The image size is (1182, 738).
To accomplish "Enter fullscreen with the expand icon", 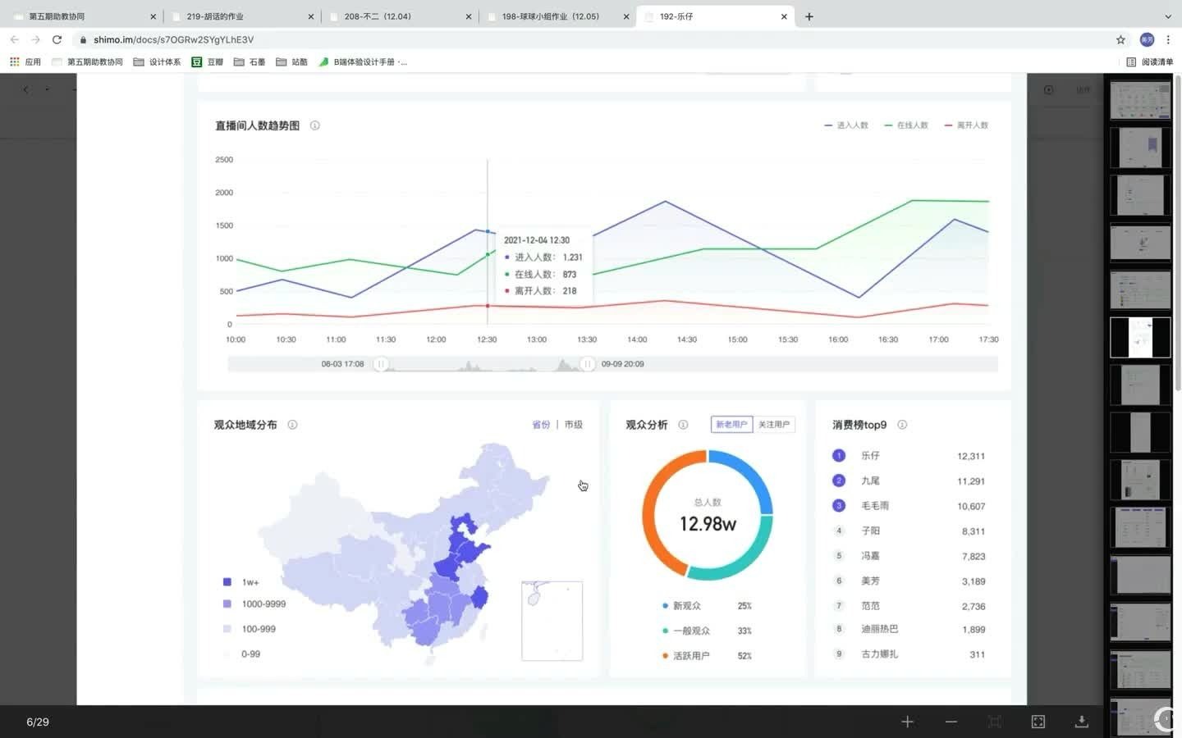I will tap(1038, 722).
